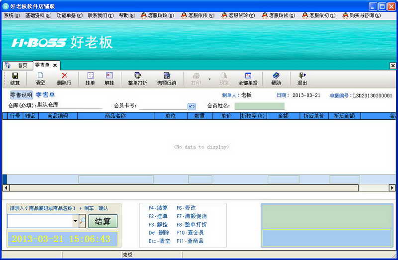Click the 会员姓名 green field
This screenshot has height=260, width=398.
[259, 106]
